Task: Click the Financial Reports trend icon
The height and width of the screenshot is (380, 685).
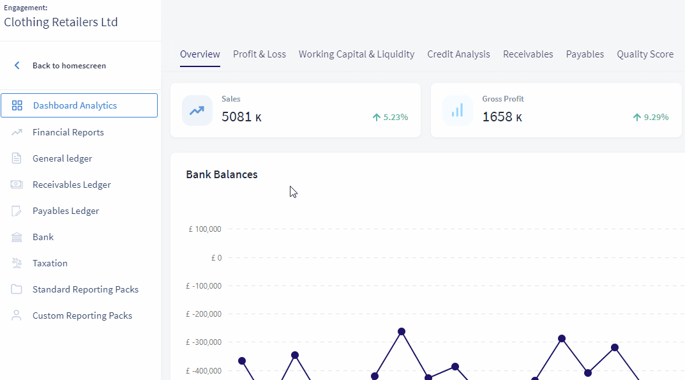Action: pos(17,132)
